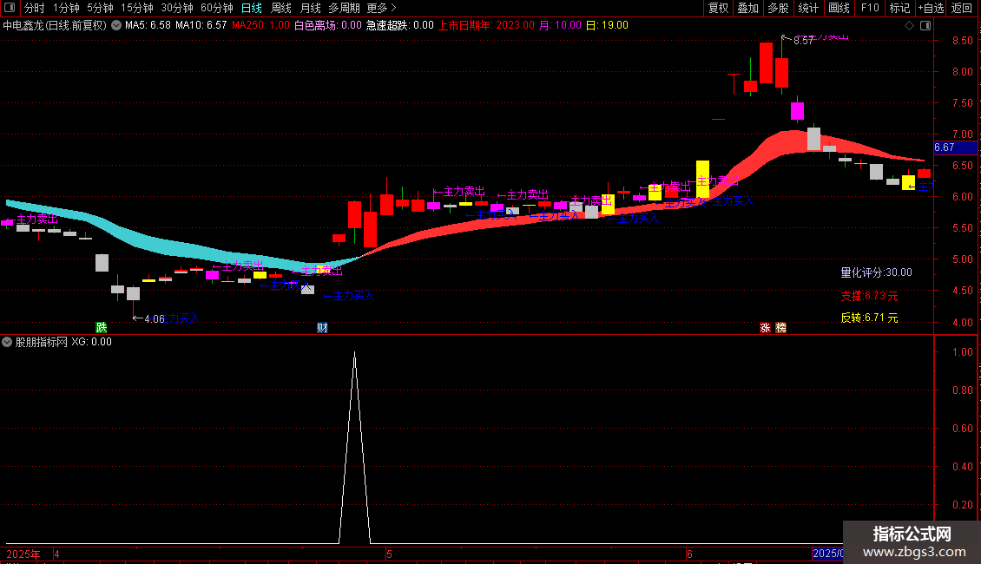Screen dimensions: 981x564
Task: Expand the 更多 periods menu
Action: point(381,8)
